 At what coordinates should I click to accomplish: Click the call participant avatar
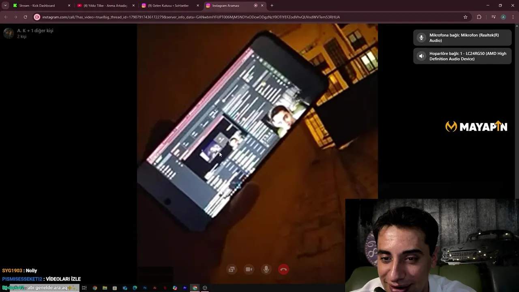pos(9,33)
